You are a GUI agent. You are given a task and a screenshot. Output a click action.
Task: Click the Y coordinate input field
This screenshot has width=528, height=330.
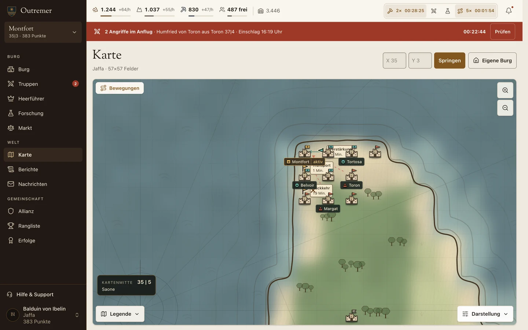pyautogui.click(x=420, y=60)
